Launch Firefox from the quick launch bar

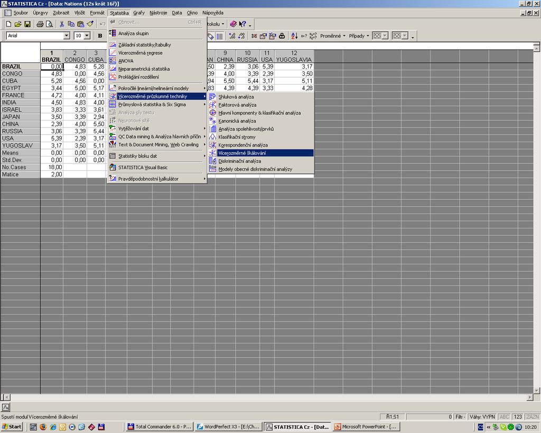pos(43,427)
